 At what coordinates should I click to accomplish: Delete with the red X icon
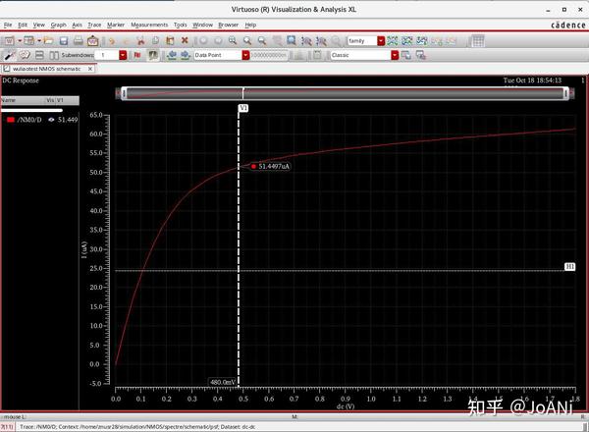(185, 40)
